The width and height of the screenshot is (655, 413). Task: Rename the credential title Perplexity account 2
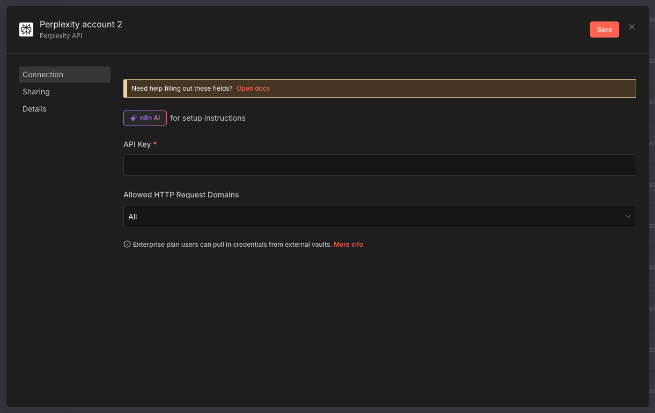pyautogui.click(x=81, y=24)
